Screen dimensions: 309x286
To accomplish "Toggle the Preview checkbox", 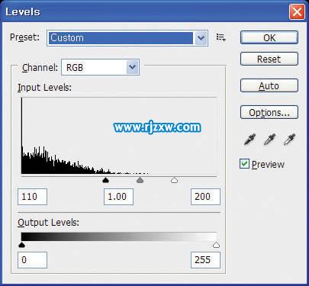I will pos(244,164).
